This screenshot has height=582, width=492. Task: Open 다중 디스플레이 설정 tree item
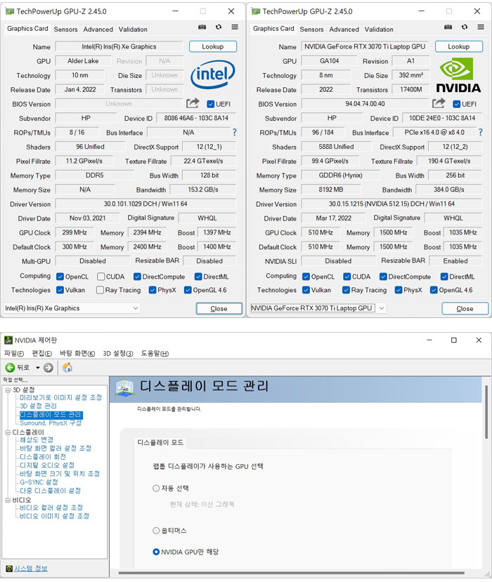(x=50, y=490)
